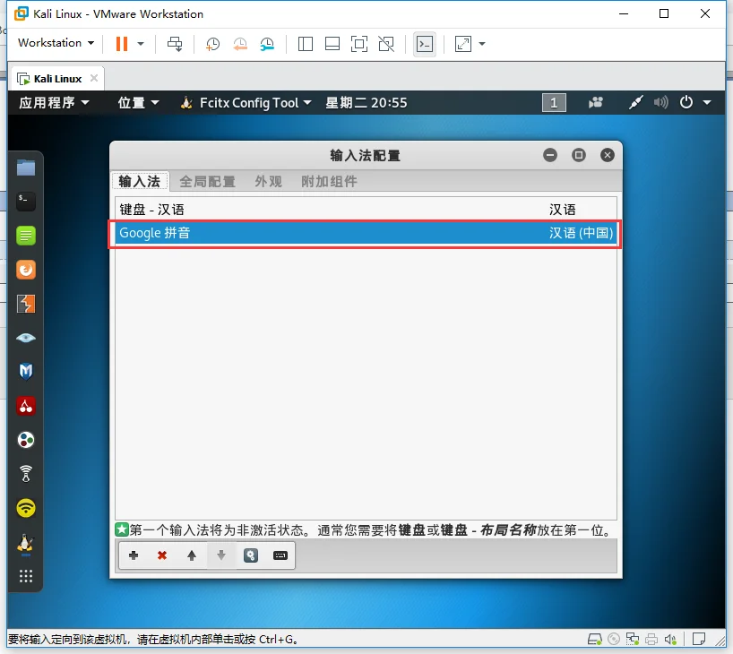Image resolution: width=733 pixels, height=654 pixels.
Task: Open configuration for selected input method
Action: click(251, 555)
